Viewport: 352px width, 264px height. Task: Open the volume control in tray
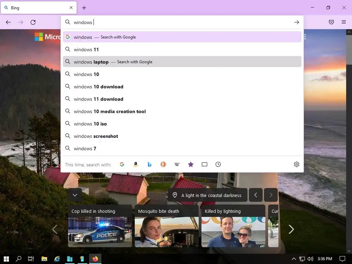(x=310, y=259)
